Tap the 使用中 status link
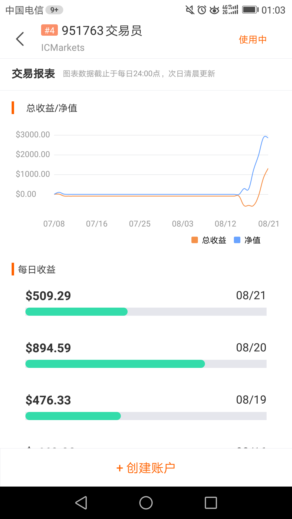 pyautogui.click(x=253, y=39)
